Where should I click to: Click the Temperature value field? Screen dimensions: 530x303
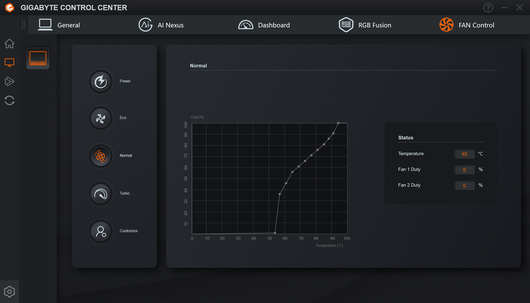tap(464, 154)
